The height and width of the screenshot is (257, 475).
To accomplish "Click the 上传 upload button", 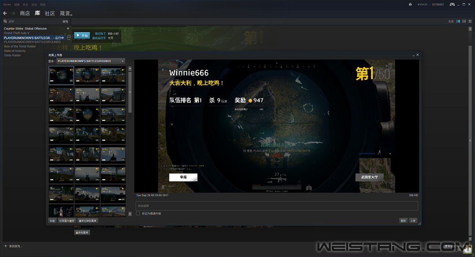I will pyautogui.click(x=413, y=221).
